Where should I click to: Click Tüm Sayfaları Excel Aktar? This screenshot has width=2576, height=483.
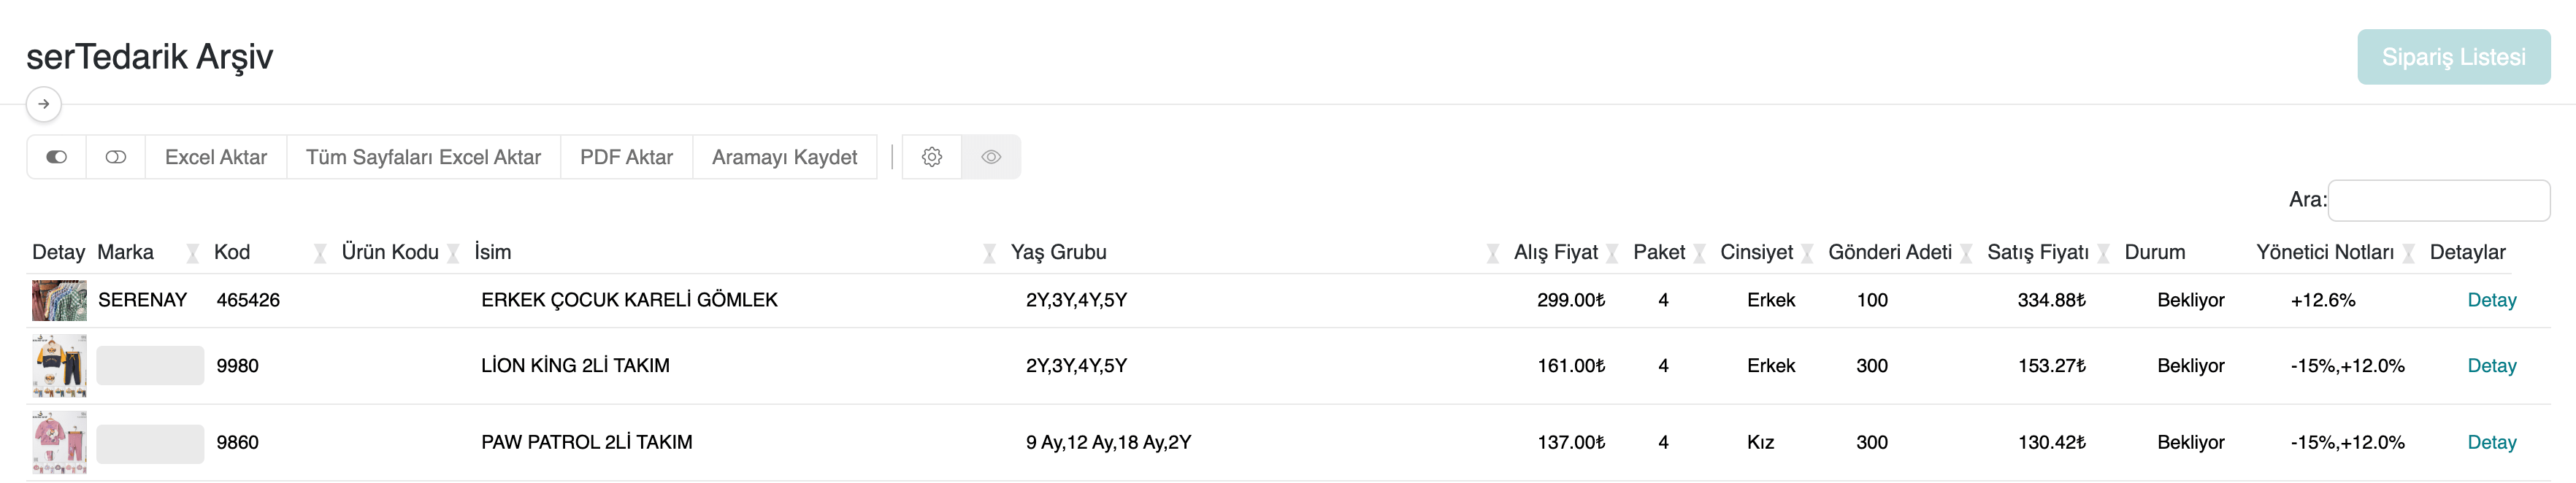tap(423, 157)
